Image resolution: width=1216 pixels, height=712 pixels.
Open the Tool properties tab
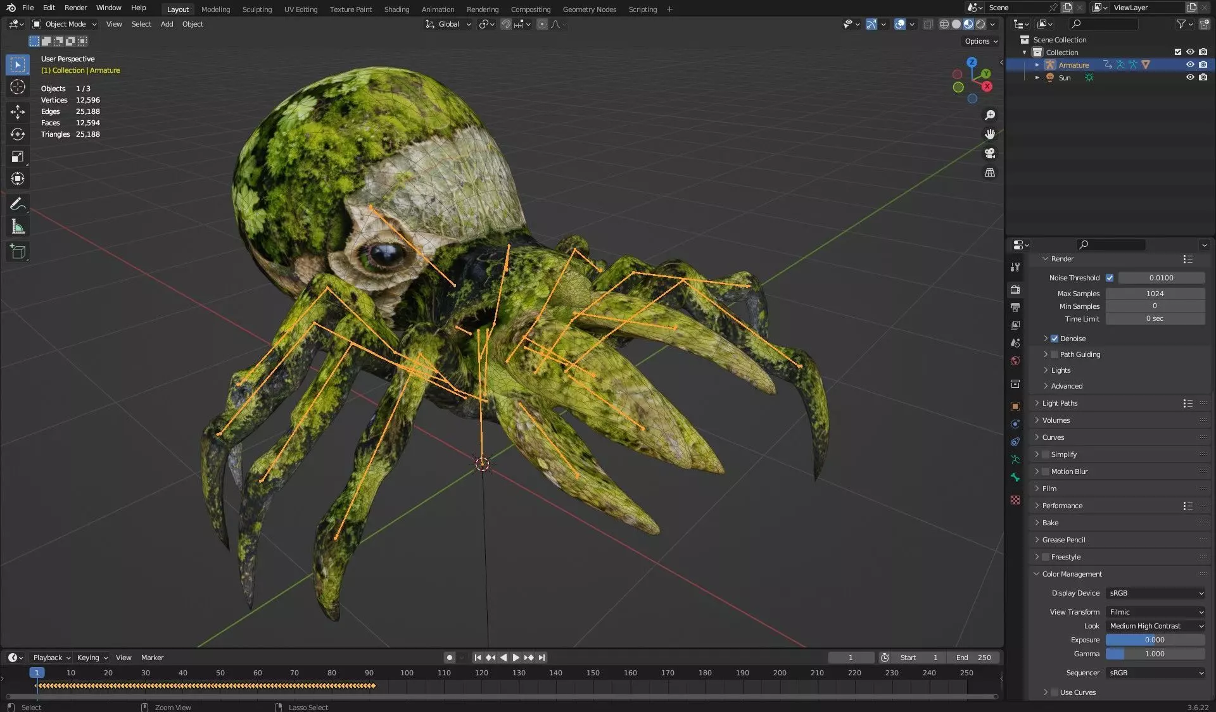coord(1015,267)
